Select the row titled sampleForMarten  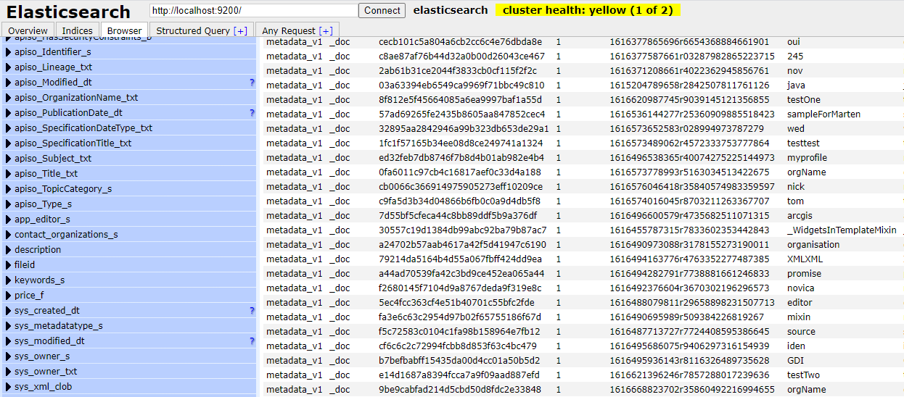pyautogui.click(x=583, y=114)
